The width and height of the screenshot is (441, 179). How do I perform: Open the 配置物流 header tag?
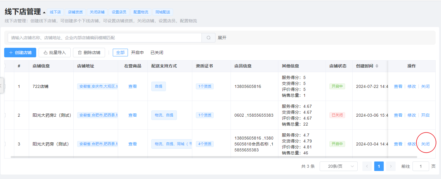pos(141,12)
